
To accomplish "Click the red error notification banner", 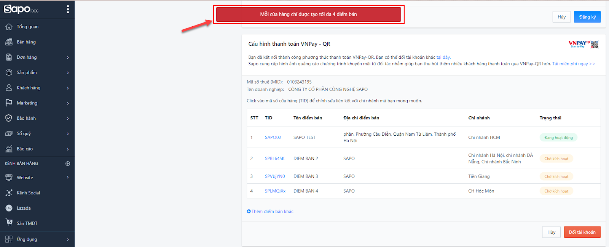I will pos(309,14).
